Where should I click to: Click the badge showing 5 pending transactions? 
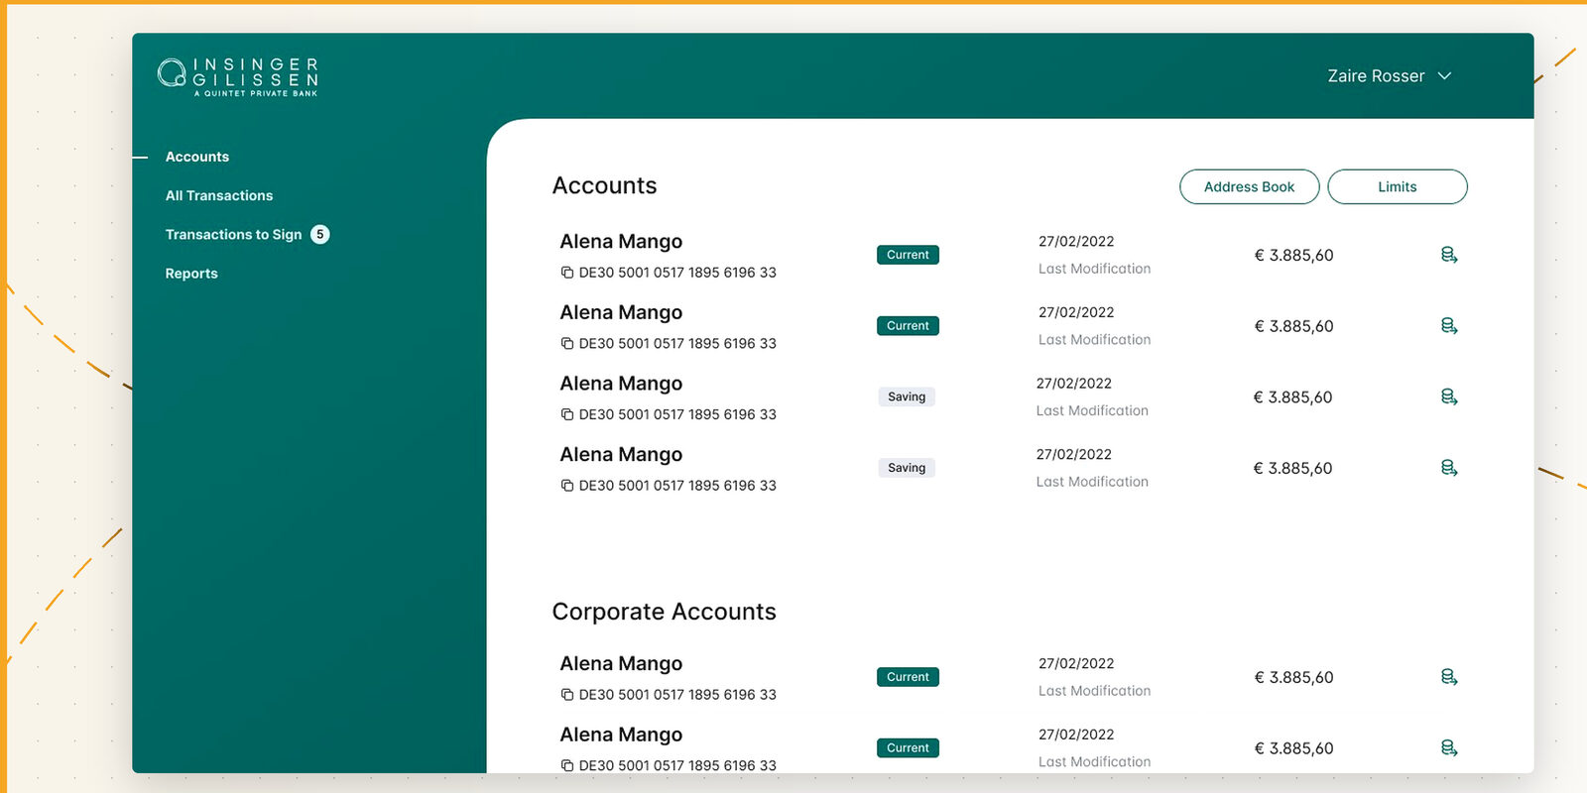[x=319, y=235]
